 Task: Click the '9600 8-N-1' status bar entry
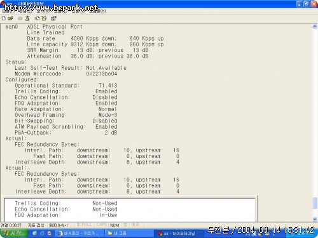click(x=59, y=225)
